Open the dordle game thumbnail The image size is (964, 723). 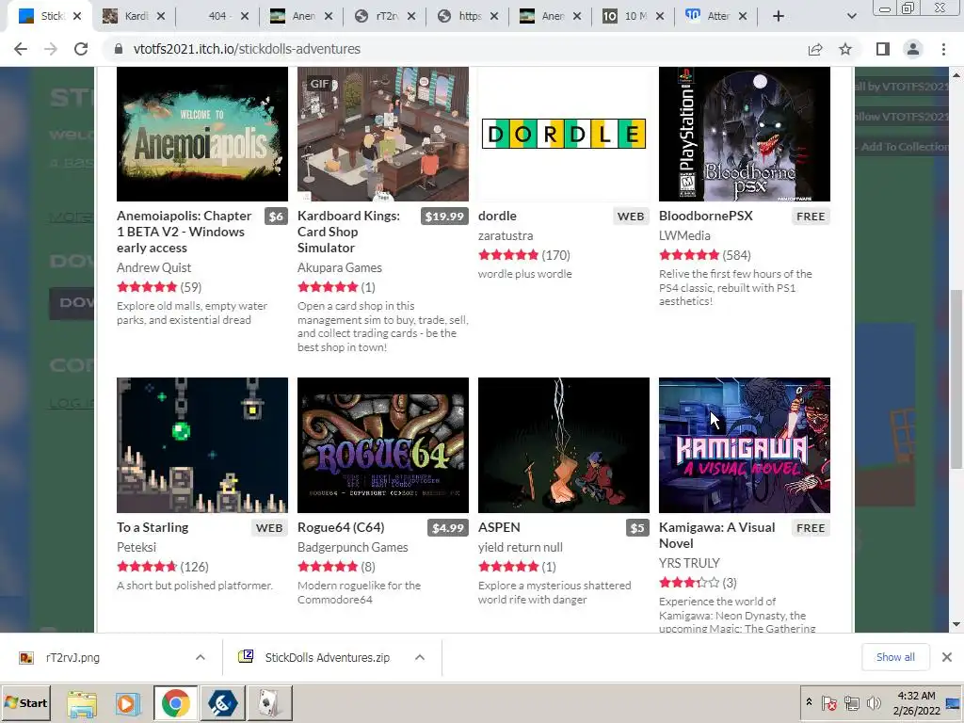pos(564,134)
